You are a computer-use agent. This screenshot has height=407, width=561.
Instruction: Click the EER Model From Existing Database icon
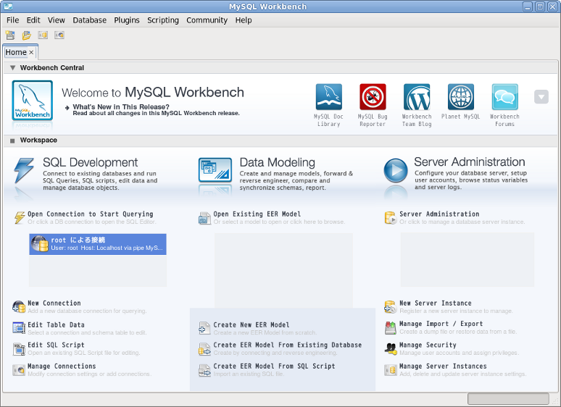tap(204, 349)
